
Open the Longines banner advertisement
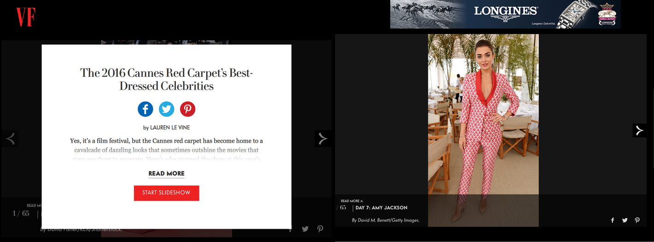click(505, 14)
